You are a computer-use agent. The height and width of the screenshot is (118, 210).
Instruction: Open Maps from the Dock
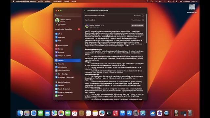54,113
